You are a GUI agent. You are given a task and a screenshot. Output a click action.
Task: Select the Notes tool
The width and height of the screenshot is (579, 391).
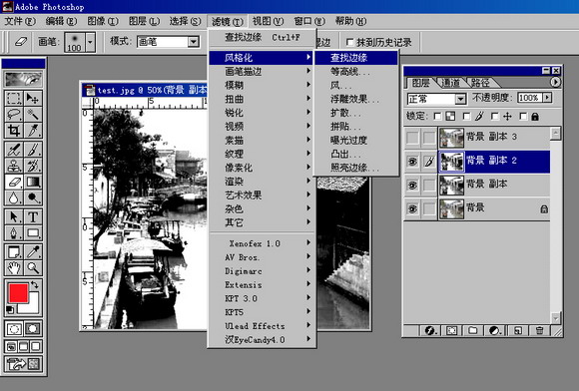(14, 252)
